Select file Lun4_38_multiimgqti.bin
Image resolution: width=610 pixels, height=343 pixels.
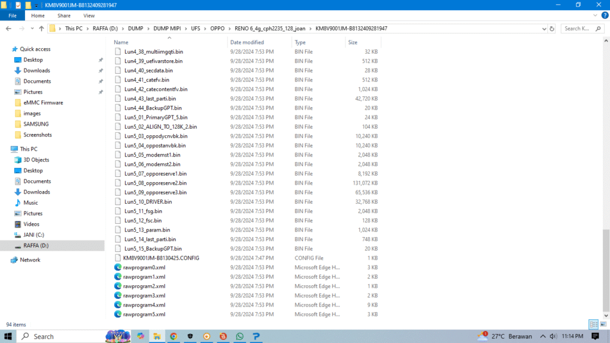pyautogui.click(x=154, y=52)
